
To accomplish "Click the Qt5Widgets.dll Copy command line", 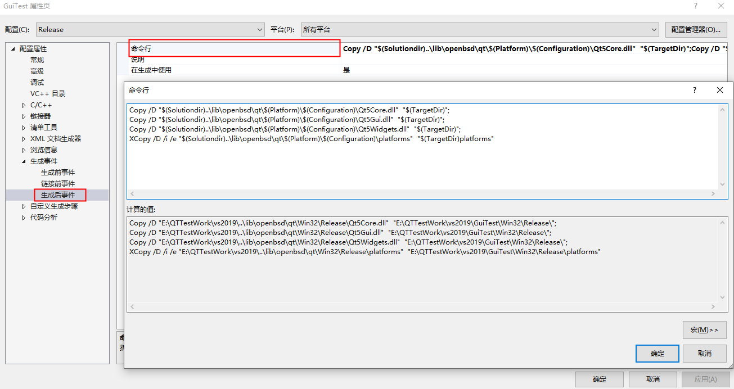I will pyautogui.click(x=295, y=129).
